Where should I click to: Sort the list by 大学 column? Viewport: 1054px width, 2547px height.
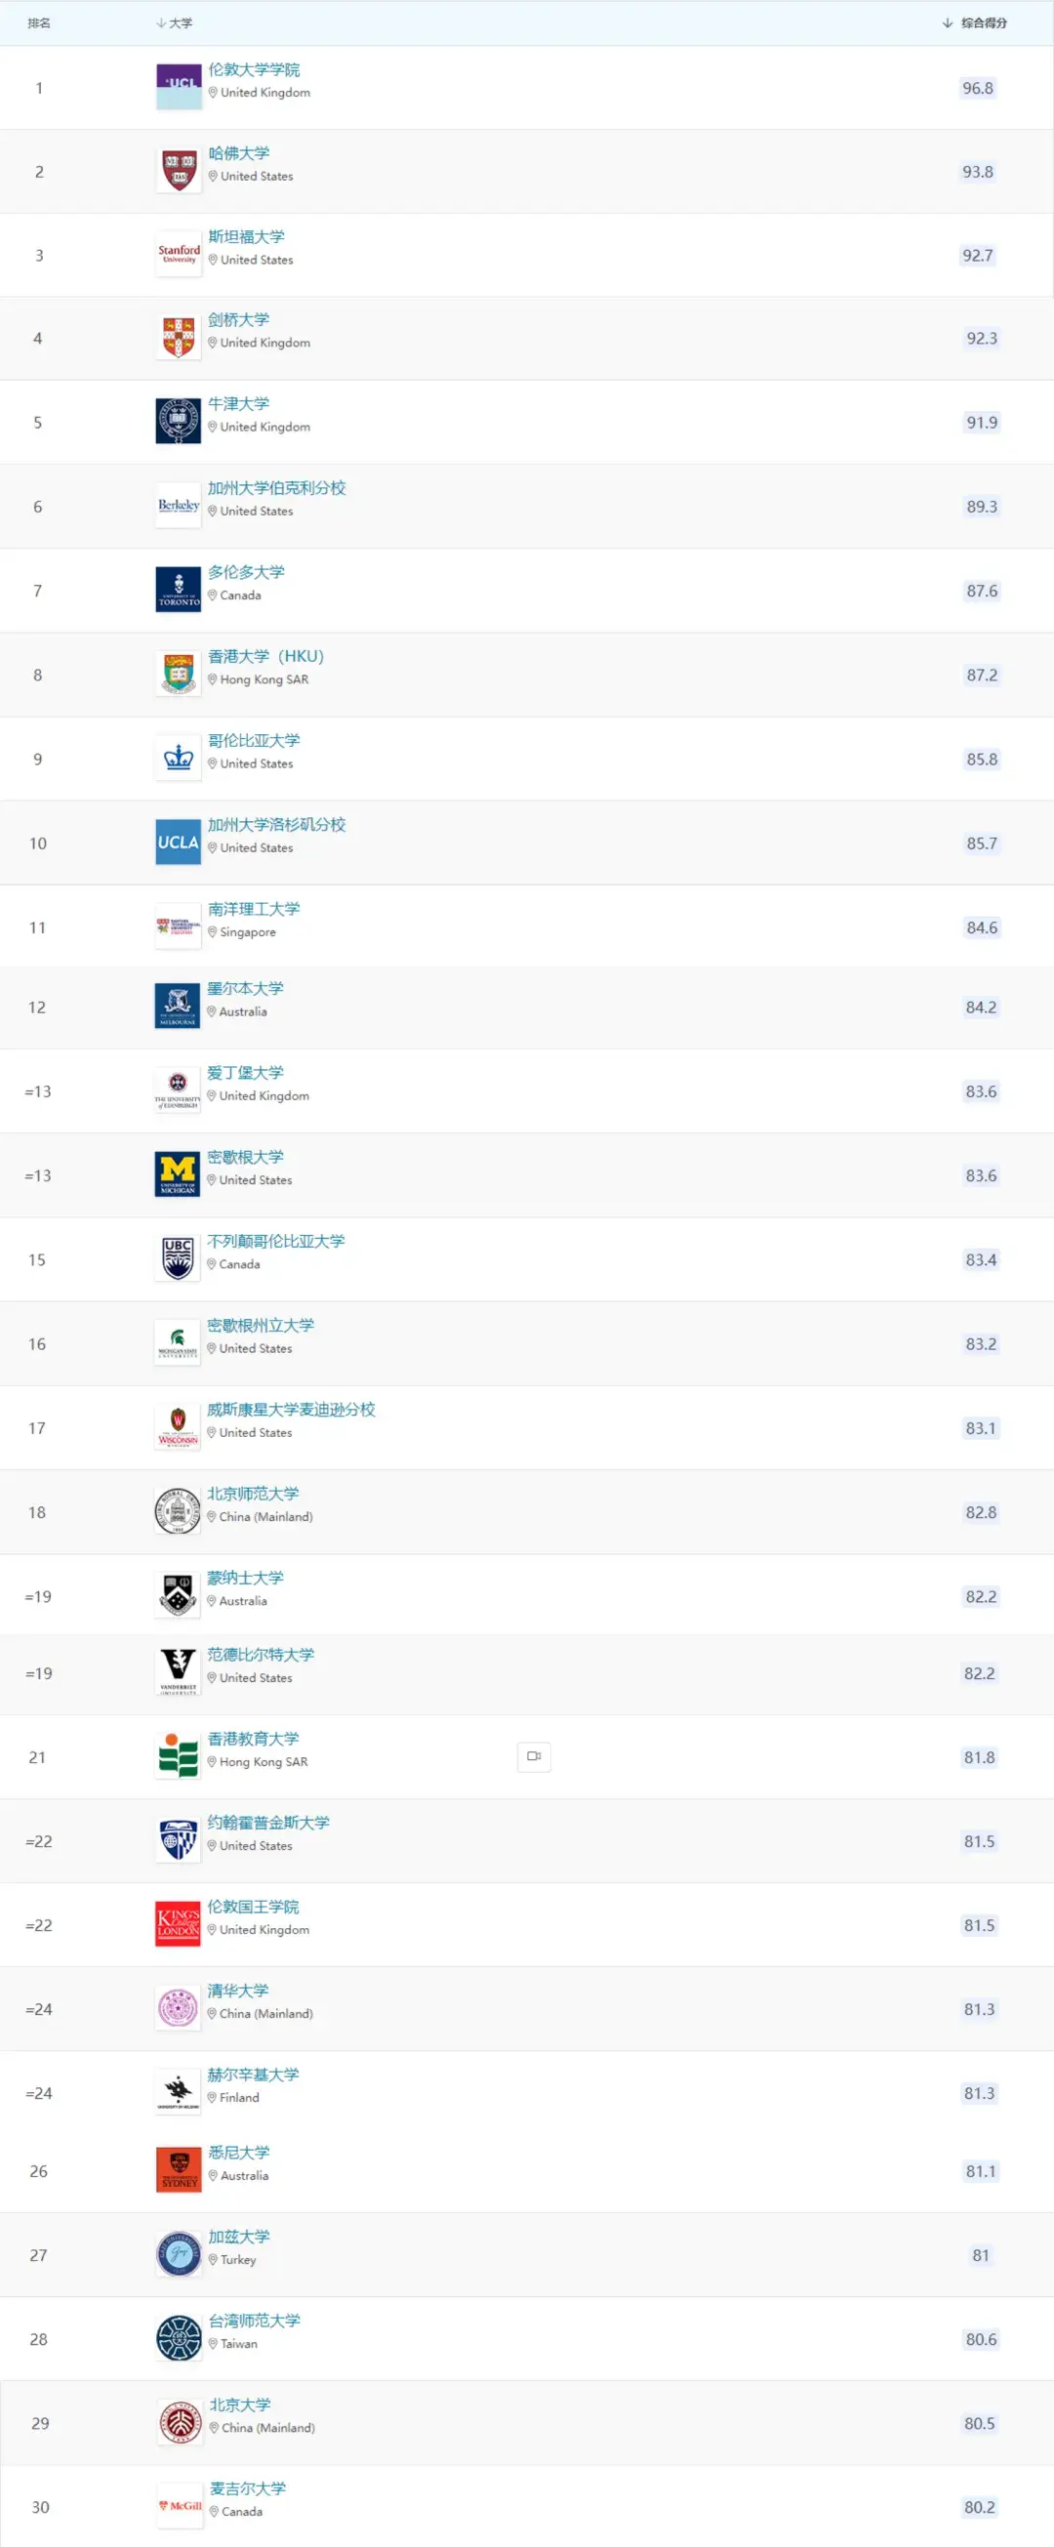tap(175, 22)
